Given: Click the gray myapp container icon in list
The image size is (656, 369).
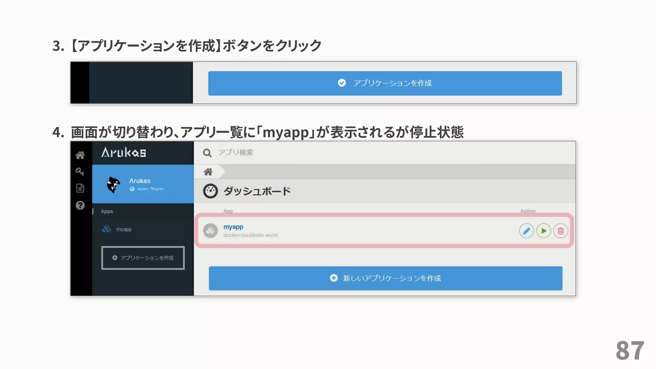Looking at the screenshot, I should (x=210, y=231).
